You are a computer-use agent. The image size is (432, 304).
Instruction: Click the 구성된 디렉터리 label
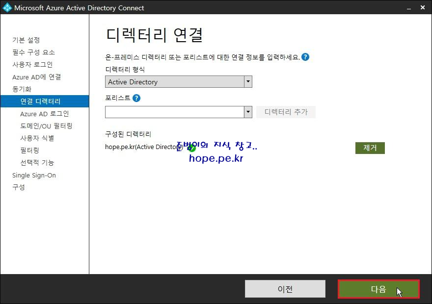click(128, 134)
